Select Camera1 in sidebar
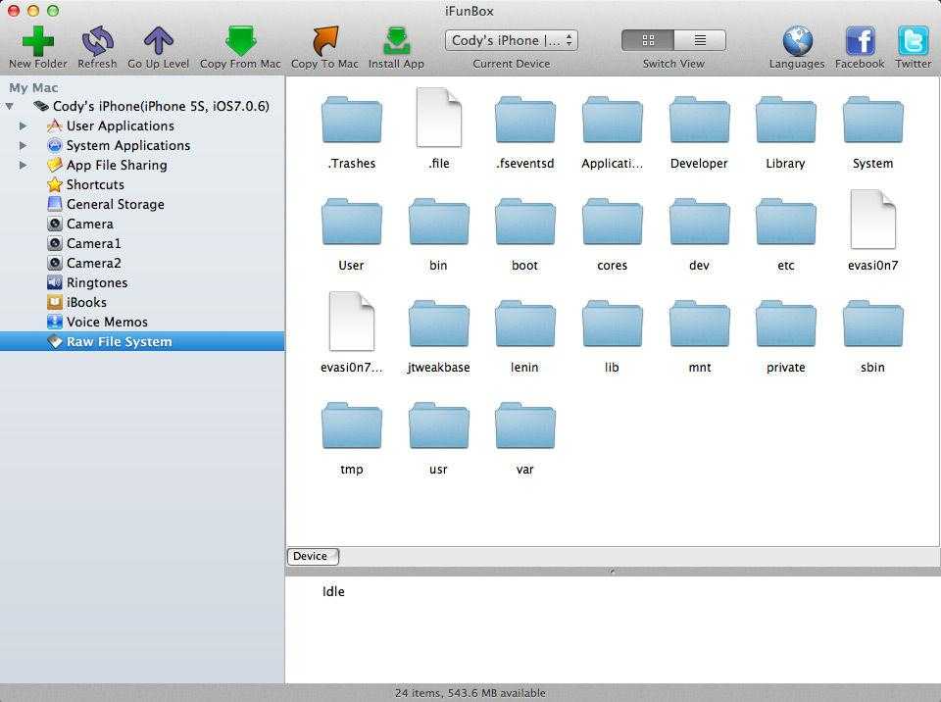941x702 pixels. [x=84, y=243]
